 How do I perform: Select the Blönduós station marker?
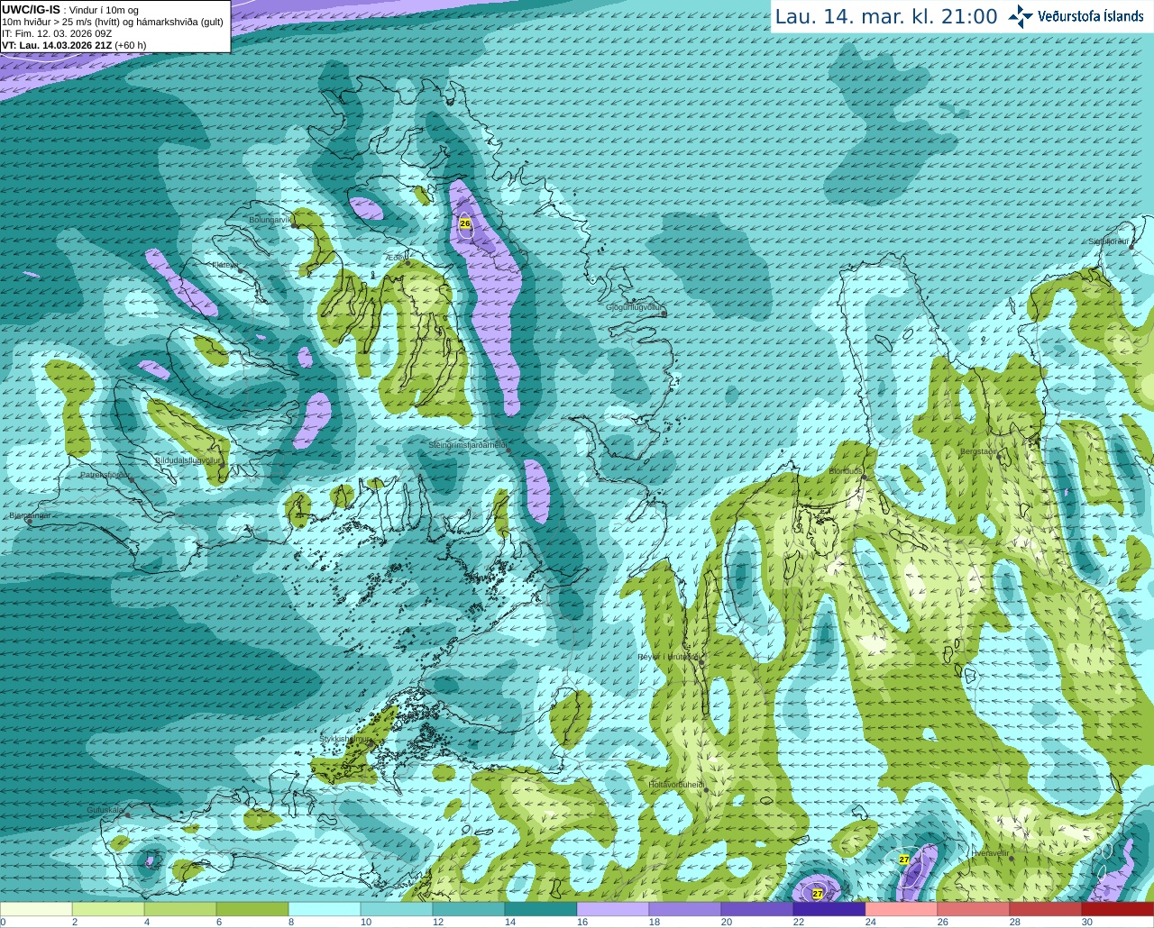click(864, 478)
